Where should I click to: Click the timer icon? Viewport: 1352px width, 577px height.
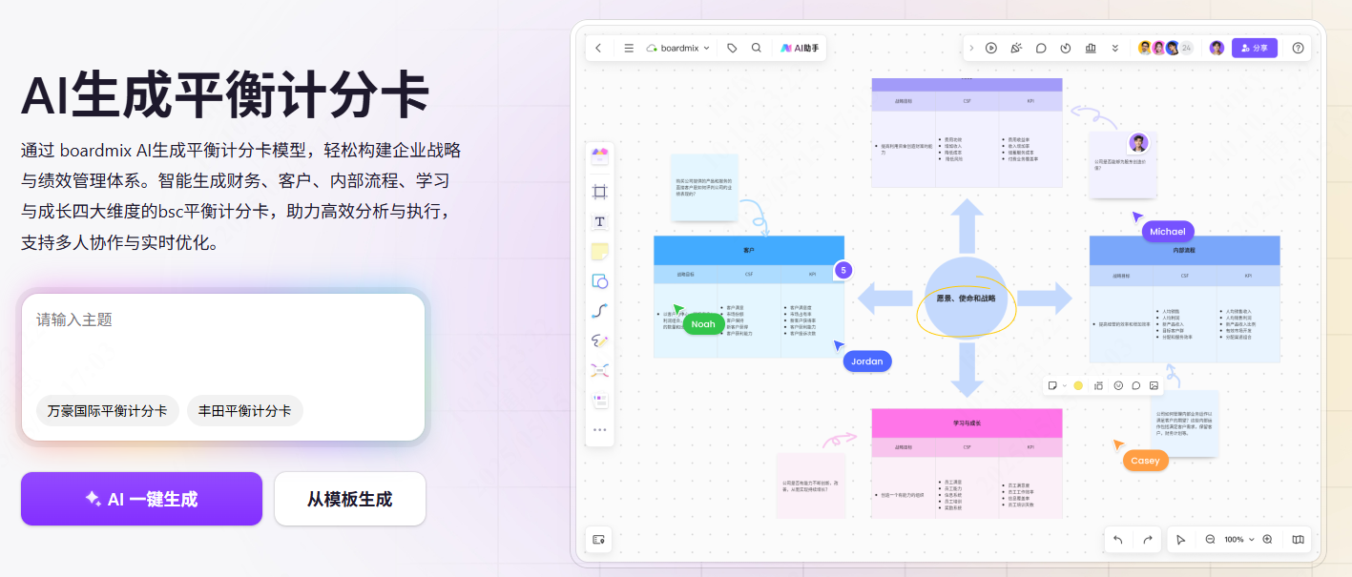(x=1066, y=48)
